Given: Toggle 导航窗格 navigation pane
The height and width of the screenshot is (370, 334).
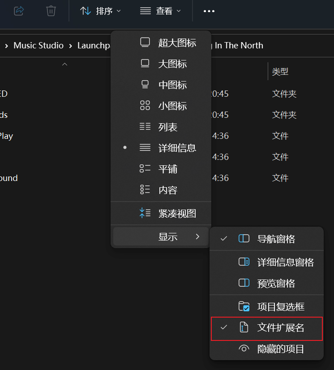Looking at the screenshot, I should pos(276,239).
